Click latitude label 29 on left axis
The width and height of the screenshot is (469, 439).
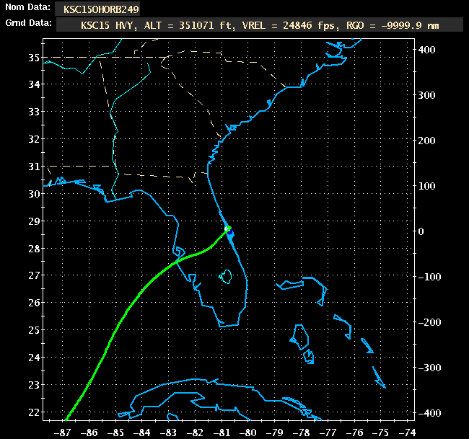pyautogui.click(x=34, y=221)
